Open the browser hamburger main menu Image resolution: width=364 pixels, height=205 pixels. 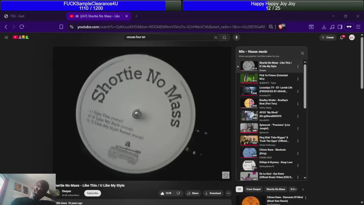point(358,27)
